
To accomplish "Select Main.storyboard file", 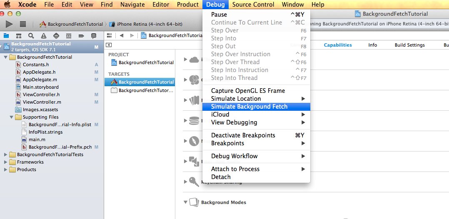I will coord(41,87).
